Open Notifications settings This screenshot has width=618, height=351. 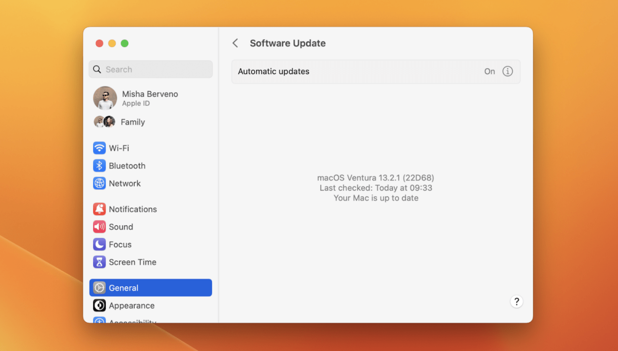point(99,209)
